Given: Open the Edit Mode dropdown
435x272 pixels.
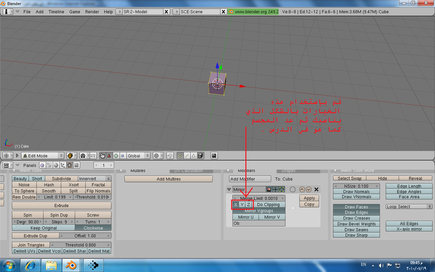Looking at the screenshot, I should pyautogui.click(x=42, y=156).
